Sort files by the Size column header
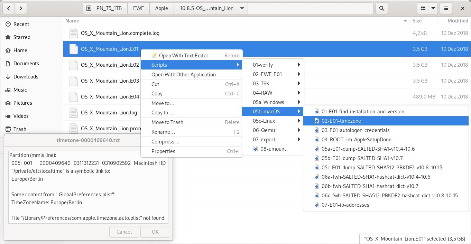 point(423,21)
